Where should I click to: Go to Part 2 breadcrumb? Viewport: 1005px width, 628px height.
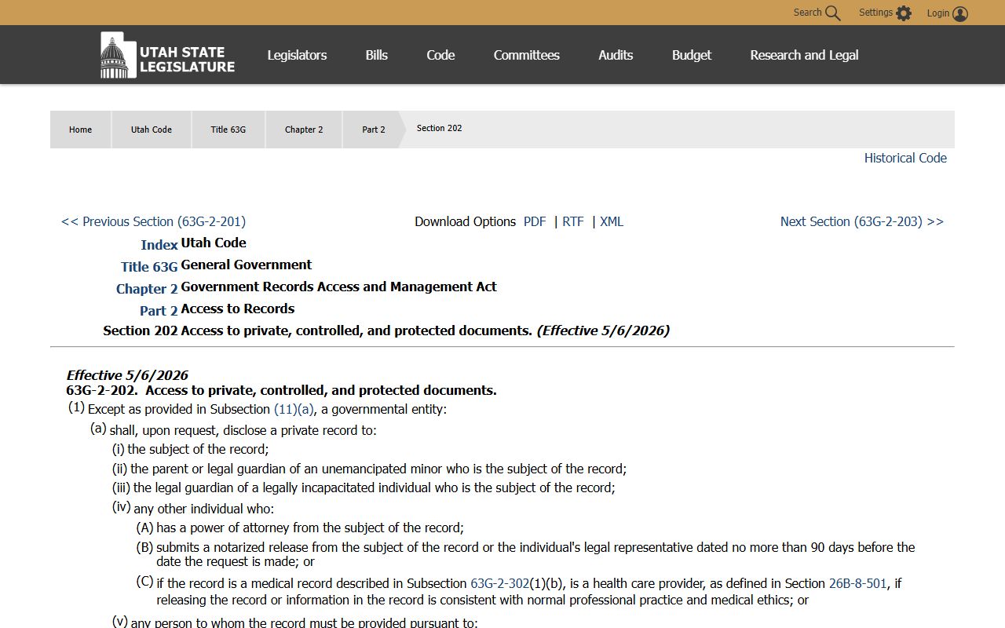coord(374,130)
